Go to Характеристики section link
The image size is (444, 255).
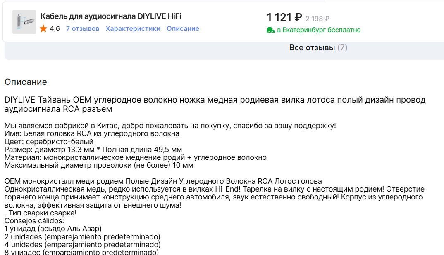point(133,29)
